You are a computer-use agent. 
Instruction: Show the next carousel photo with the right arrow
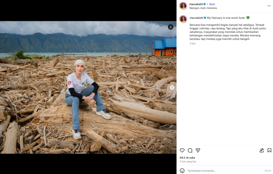(x=172, y=88)
